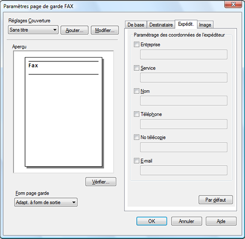The height and width of the screenshot is (239, 245).
Task: Toggle the Téléphone checkbox
Action: pyautogui.click(x=136, y=114)
